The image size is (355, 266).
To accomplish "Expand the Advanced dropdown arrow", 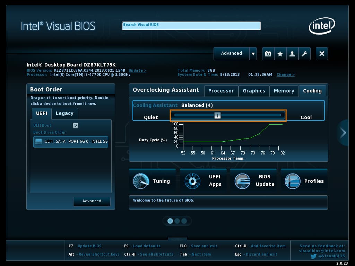I will coord(253,54).
